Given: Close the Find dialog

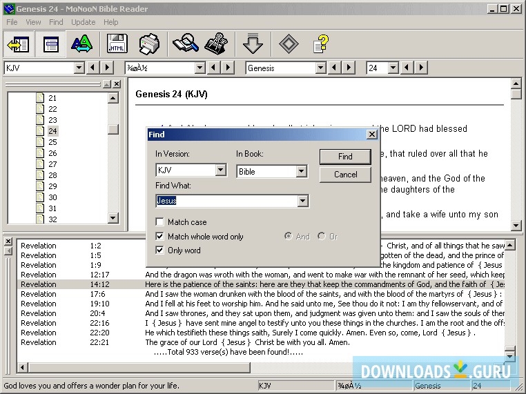Looking at the screenshot, I should (371, 135).
